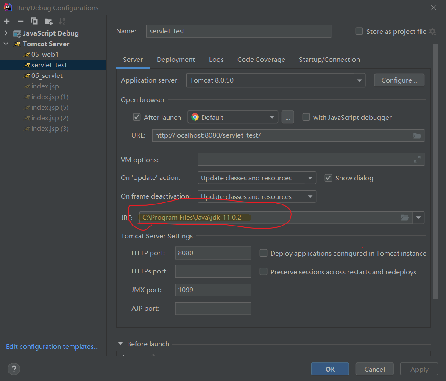The width and height of the screenshot is (446, 381).
Task: Click the Name field with servlet_test
Action: pyautogui.click(x=239, y=31)
